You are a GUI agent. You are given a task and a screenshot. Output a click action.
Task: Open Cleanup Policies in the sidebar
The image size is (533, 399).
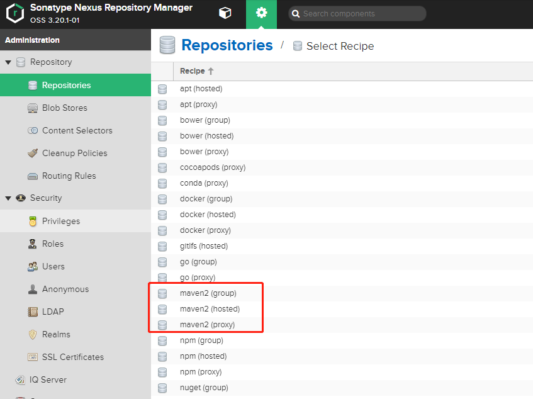[76, 154]
